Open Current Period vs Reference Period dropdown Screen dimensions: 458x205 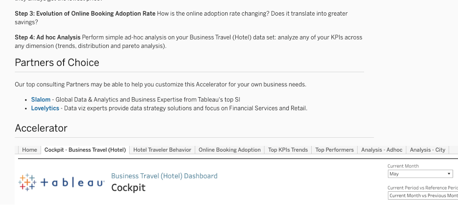click(x=423, y=196)
